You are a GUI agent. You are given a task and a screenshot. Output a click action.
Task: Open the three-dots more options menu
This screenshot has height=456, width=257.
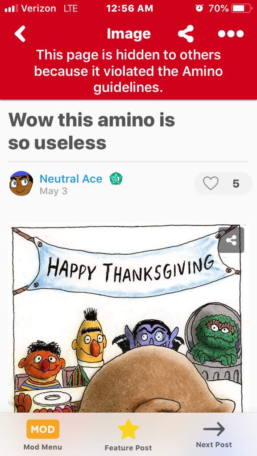[x=231, y=34]
